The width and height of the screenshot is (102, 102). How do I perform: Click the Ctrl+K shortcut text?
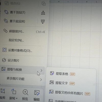(41, 32)
